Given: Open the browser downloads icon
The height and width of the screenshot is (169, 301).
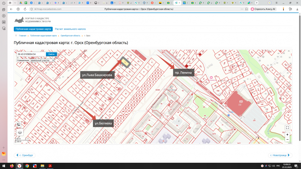Looking at the screenshot, I should pos(297,9).
